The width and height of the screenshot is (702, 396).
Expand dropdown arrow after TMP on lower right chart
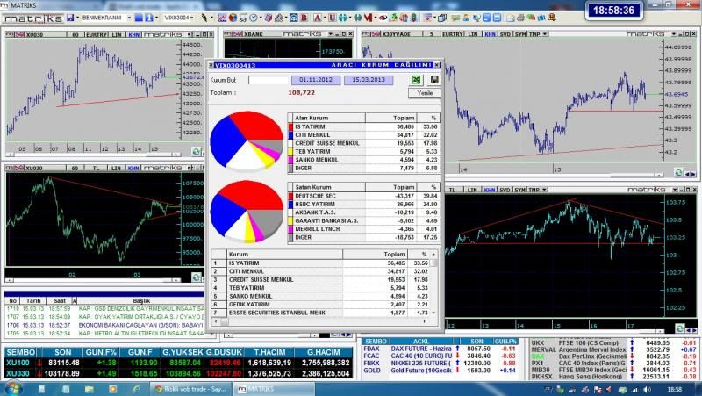click(544, 190)
